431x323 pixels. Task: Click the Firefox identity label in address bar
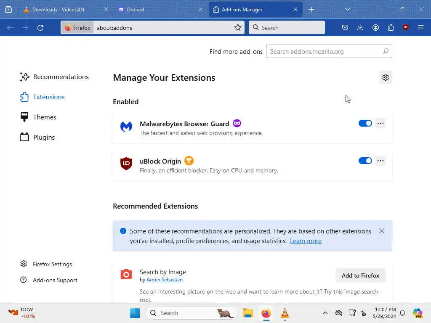(x=77, y=27)
